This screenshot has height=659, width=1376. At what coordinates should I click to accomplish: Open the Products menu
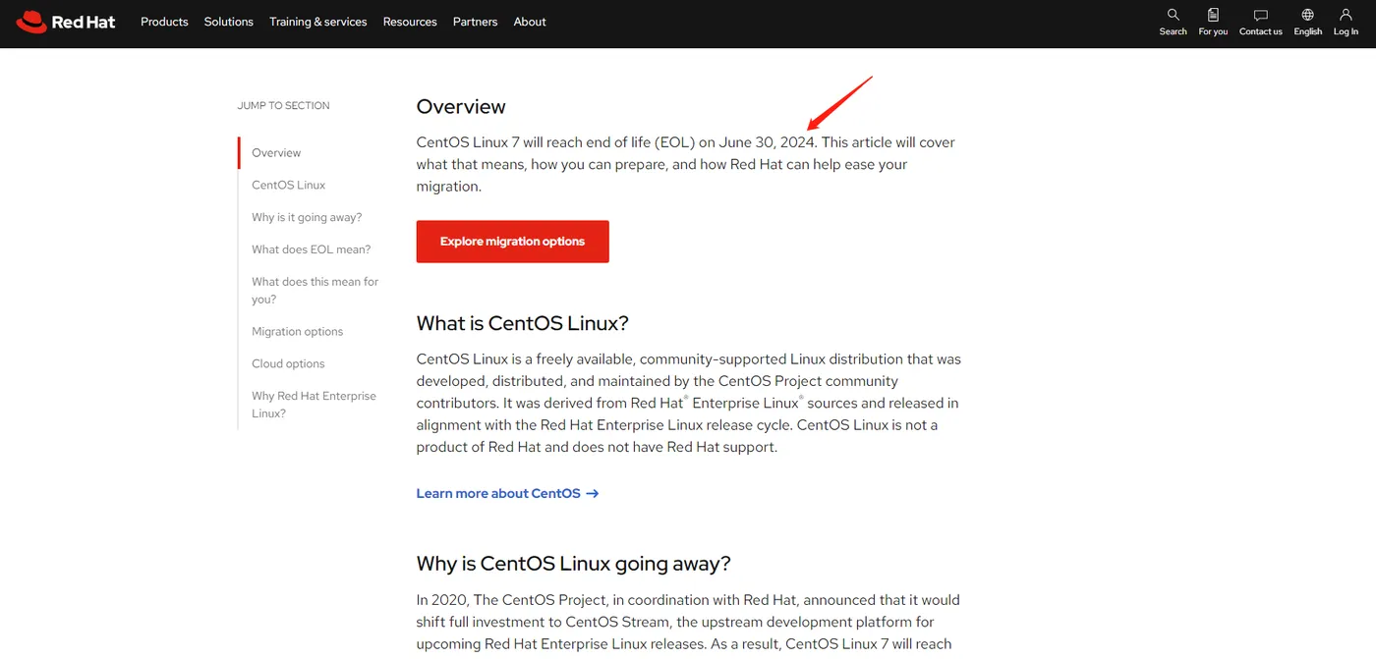(164, 22)
